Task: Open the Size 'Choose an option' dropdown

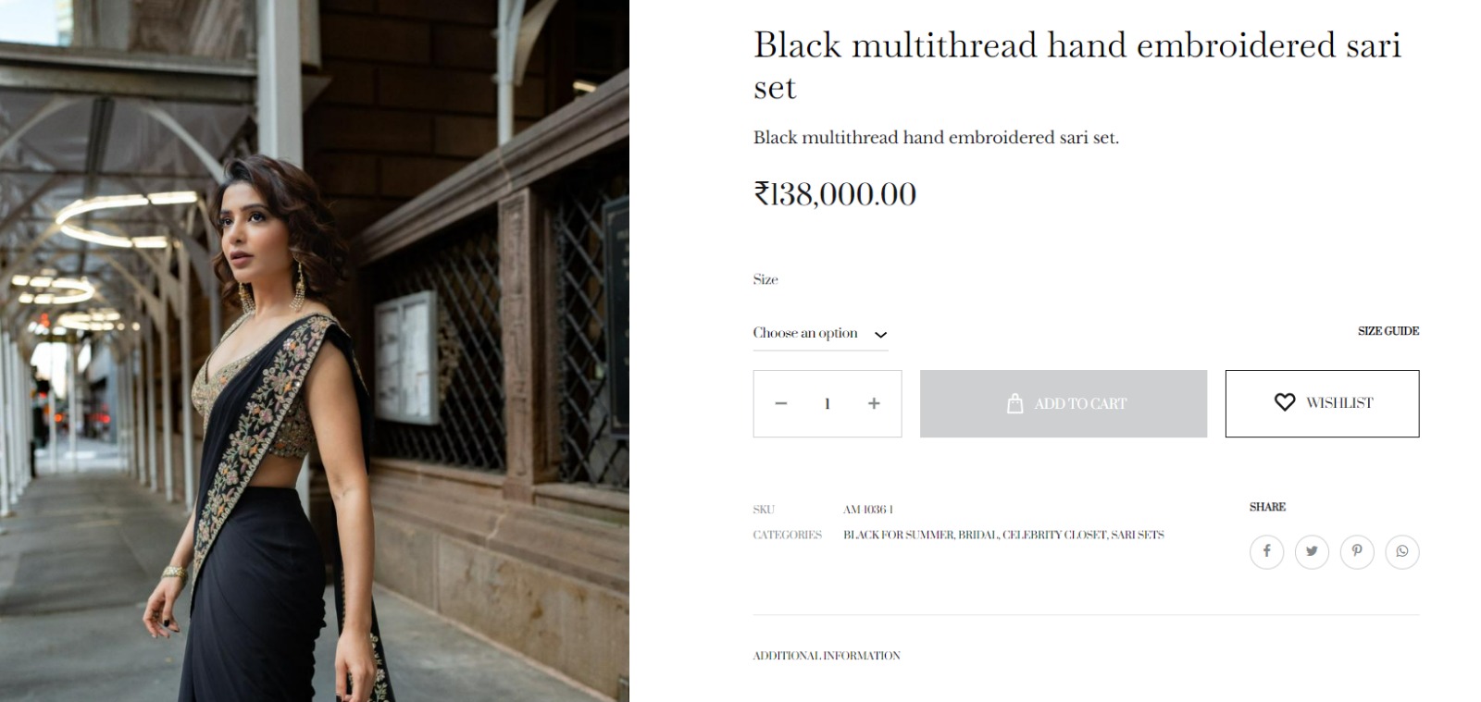Action: (820, 334)
